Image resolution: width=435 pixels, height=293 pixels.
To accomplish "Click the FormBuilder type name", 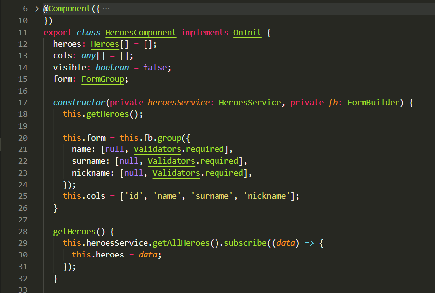I will 373,103.
